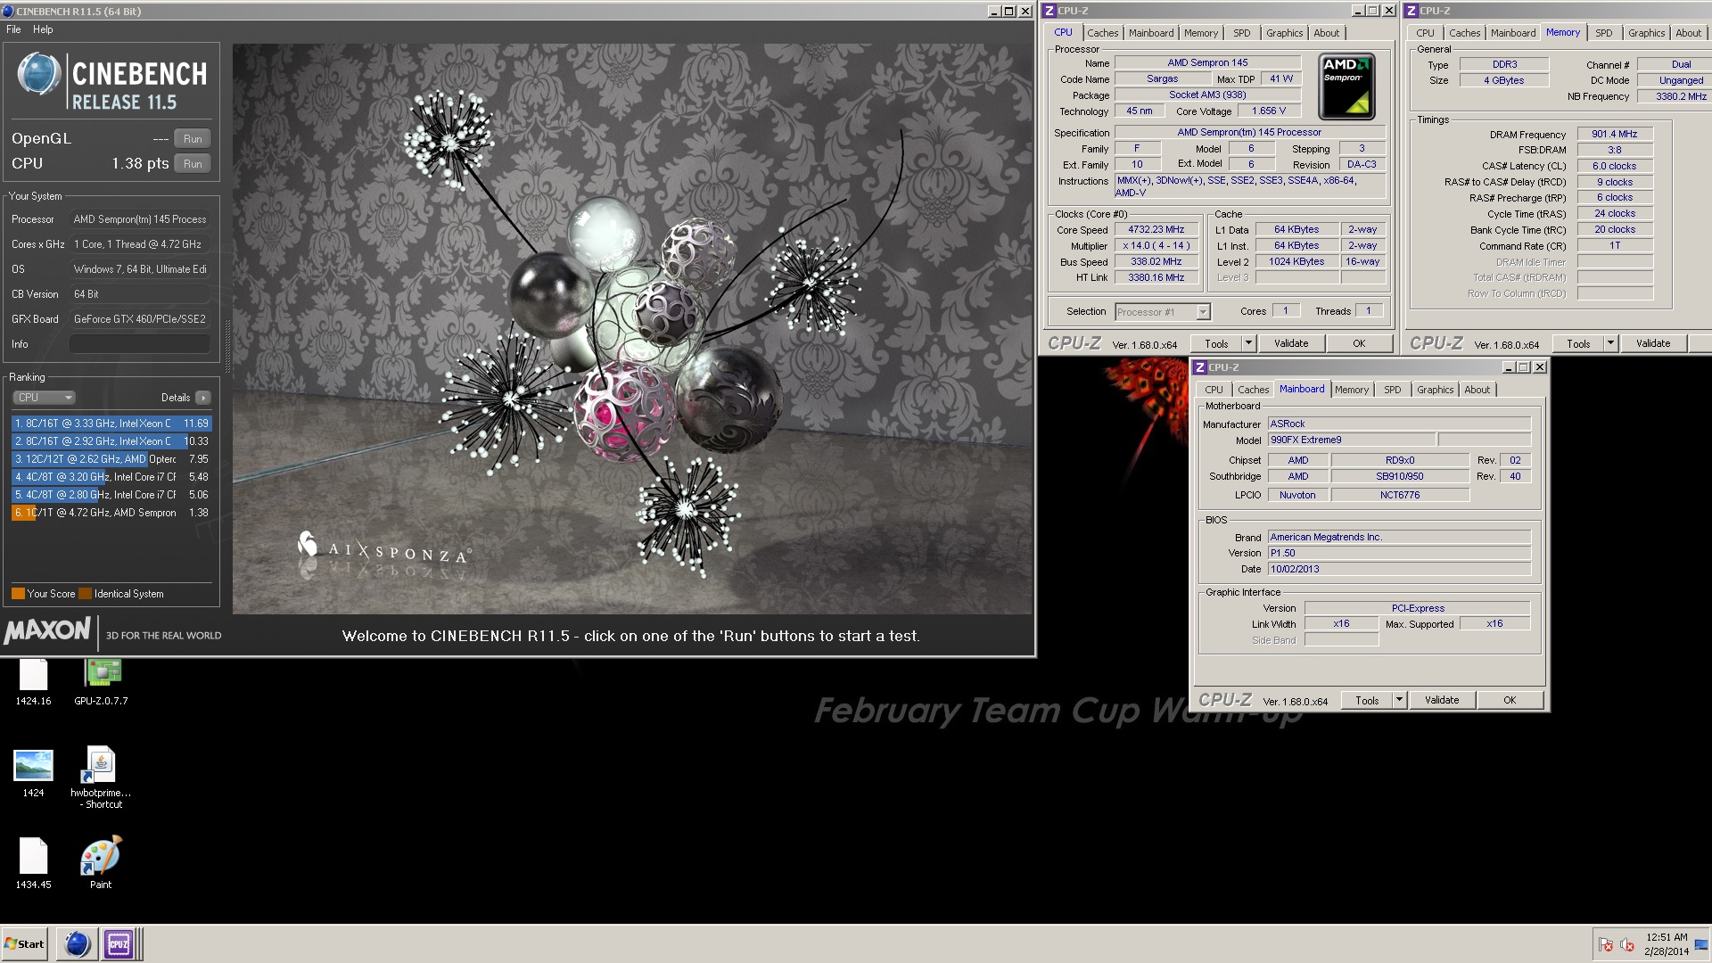Image resolution: width=1712 pixels, height=963 pixels.
Task: Open the security flag tray icon
Action: (x=1606, y=944)
